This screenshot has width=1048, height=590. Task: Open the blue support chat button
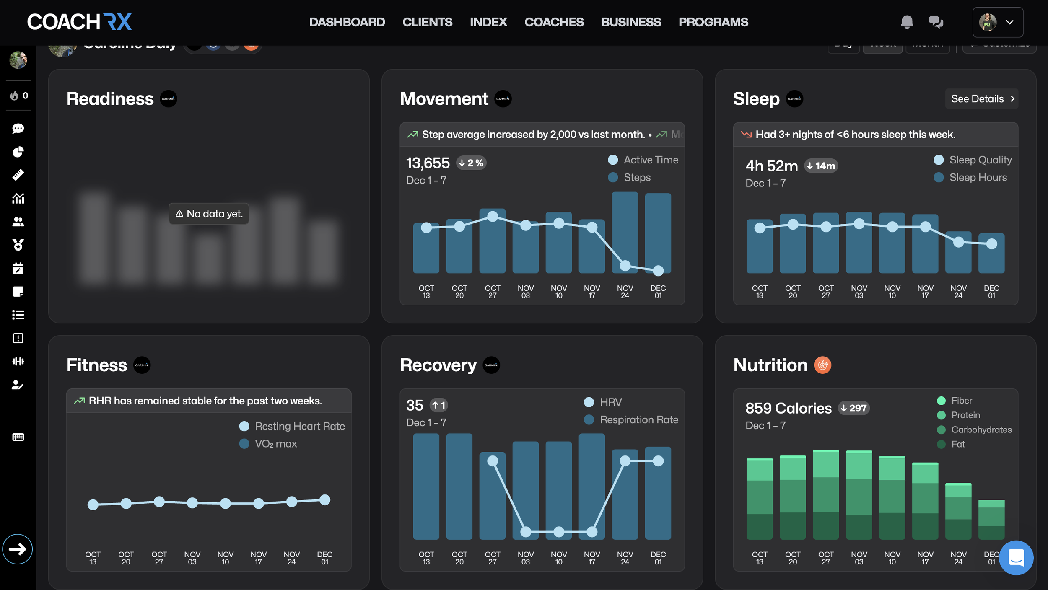pos(1016,558)
